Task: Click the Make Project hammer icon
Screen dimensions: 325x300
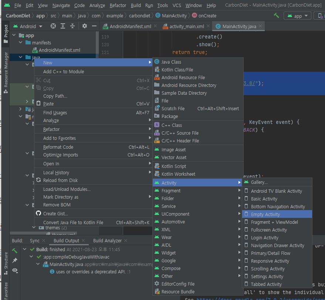Action: [x=276, y=16]
